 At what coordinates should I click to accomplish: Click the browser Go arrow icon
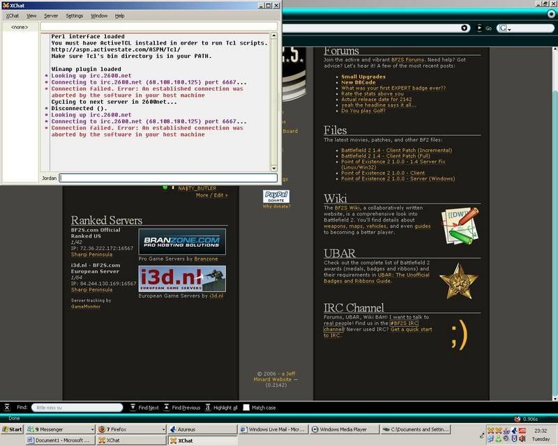(480, 28)
